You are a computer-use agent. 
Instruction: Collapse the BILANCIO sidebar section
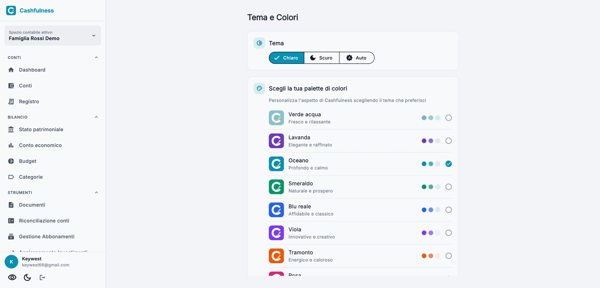click(96, 117)
